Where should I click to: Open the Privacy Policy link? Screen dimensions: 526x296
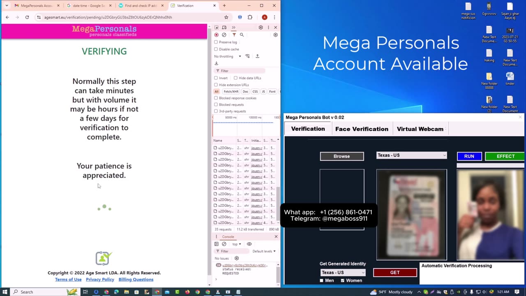[x=100, y=280]
